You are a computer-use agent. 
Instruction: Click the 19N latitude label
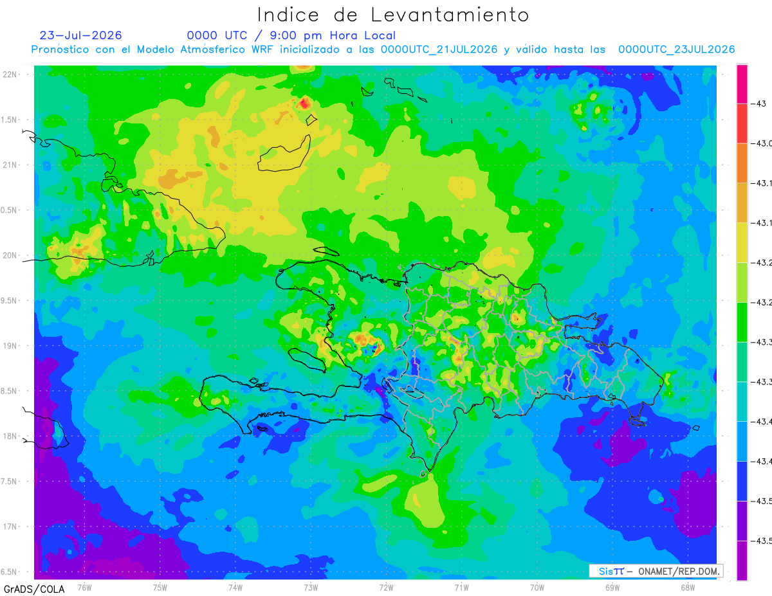pyautogui.click(x=10, y=346)
